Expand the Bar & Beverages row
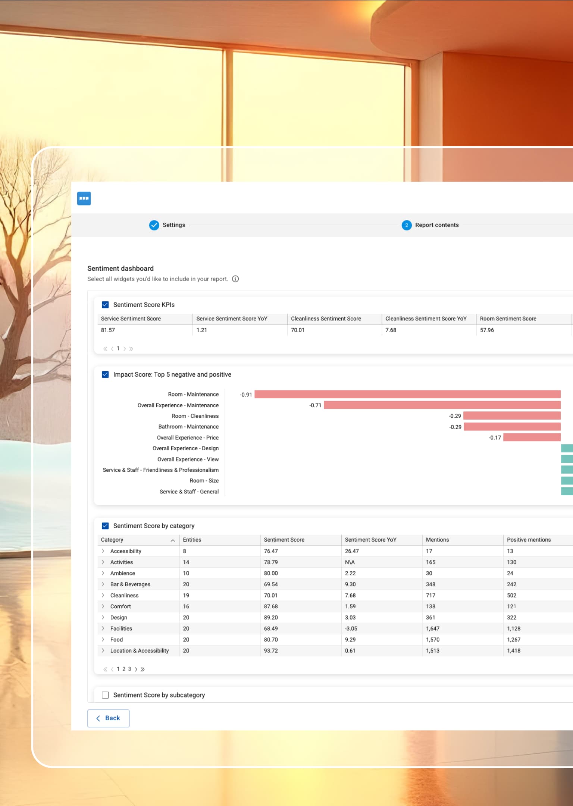This screenshot has height=806, width=573. click(x=103, y=584)
